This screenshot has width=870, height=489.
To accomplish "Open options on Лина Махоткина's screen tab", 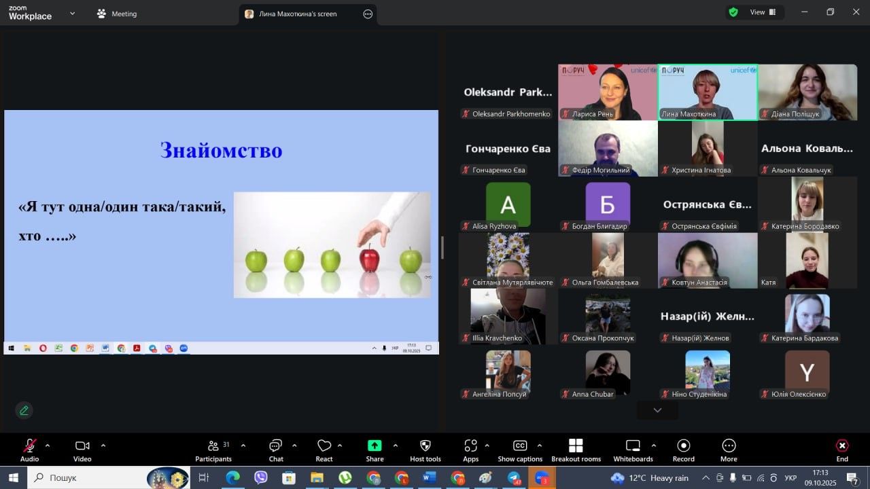I will 368,14.
